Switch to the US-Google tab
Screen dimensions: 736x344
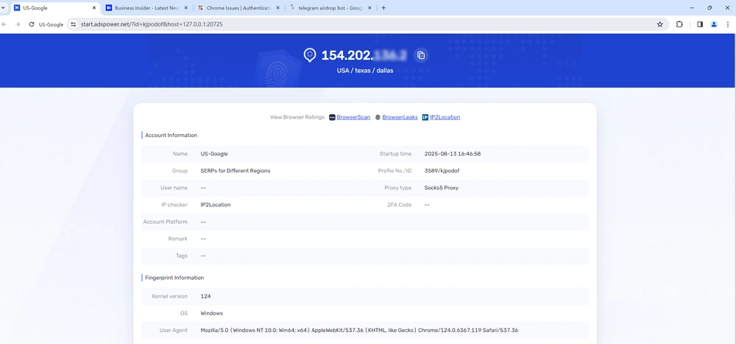pos(55,8)
